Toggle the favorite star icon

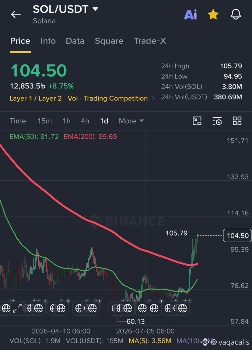(213, 14)
